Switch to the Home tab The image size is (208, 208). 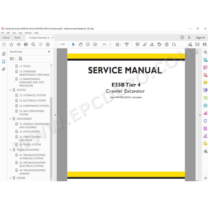coord(6,37)
